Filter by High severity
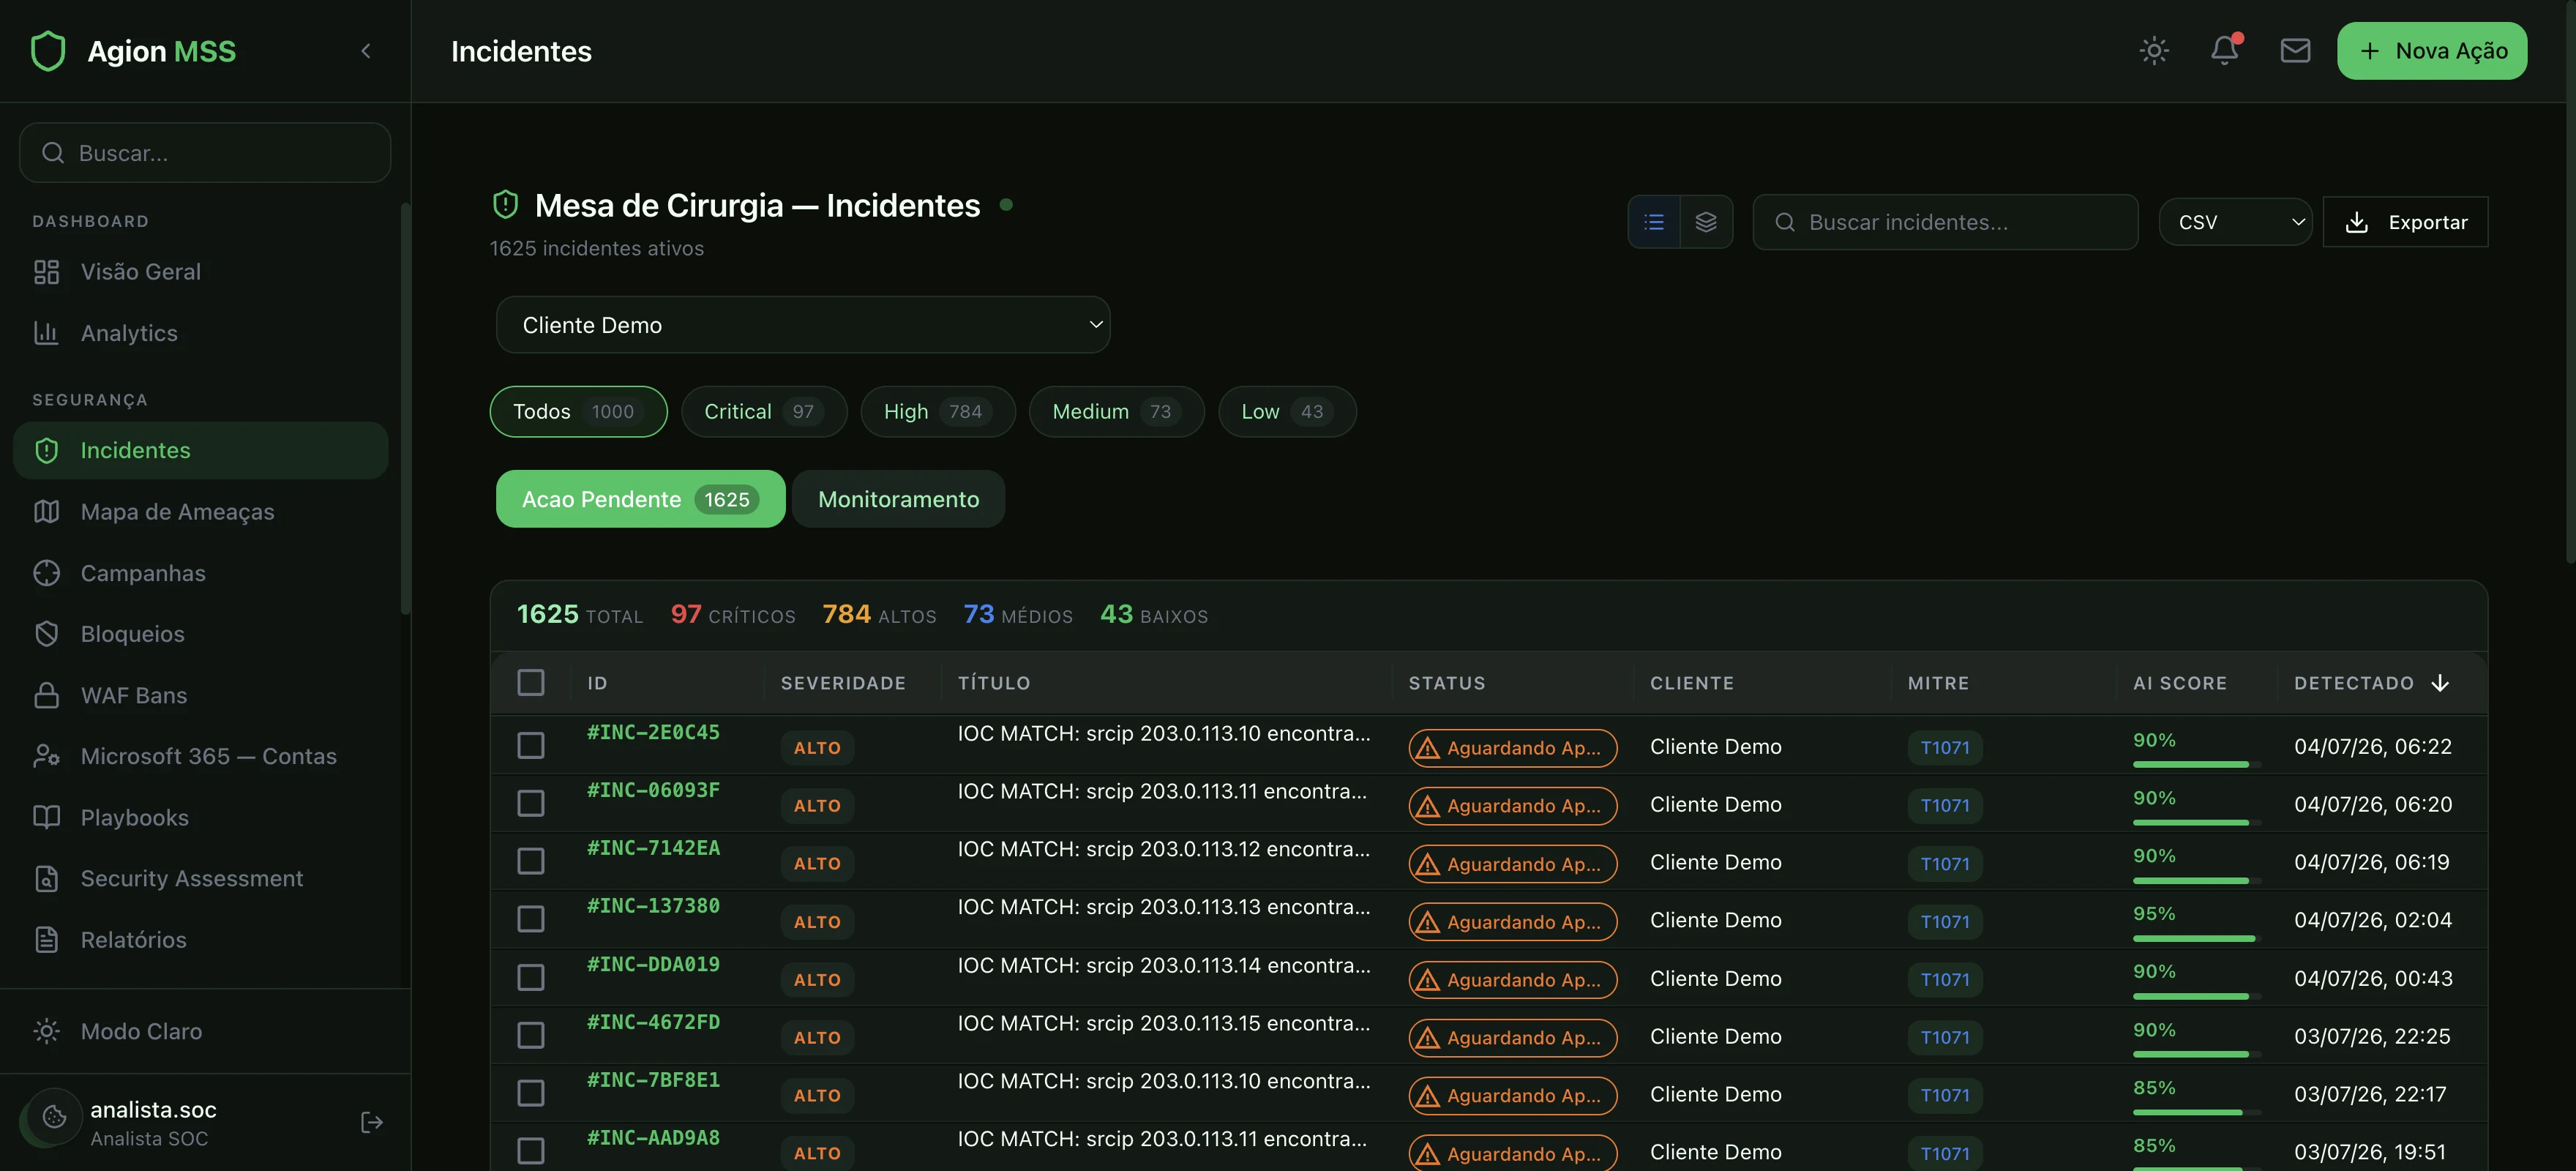This screenshot has width=2576, height=1171. (x=937, y=412)
